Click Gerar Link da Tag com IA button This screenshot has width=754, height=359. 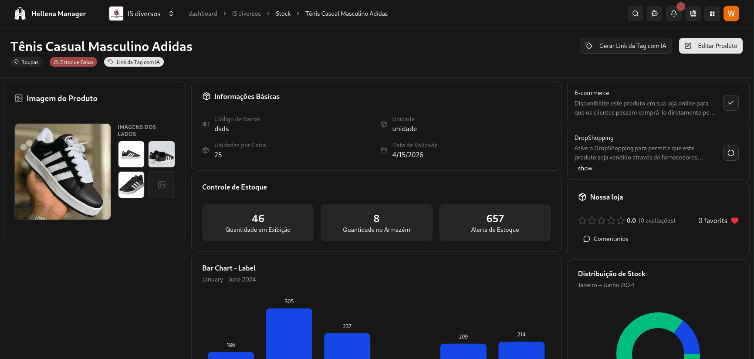click(626, 46)
